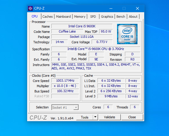
Task: Click the Close button at bottom
Action: (132, 117)
